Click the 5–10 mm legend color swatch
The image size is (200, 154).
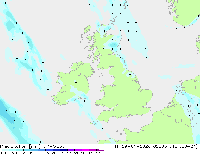click(x=34, y=150)
